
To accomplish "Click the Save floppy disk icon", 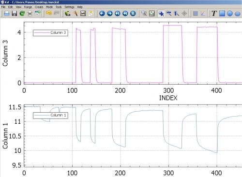I will point(15,14).
